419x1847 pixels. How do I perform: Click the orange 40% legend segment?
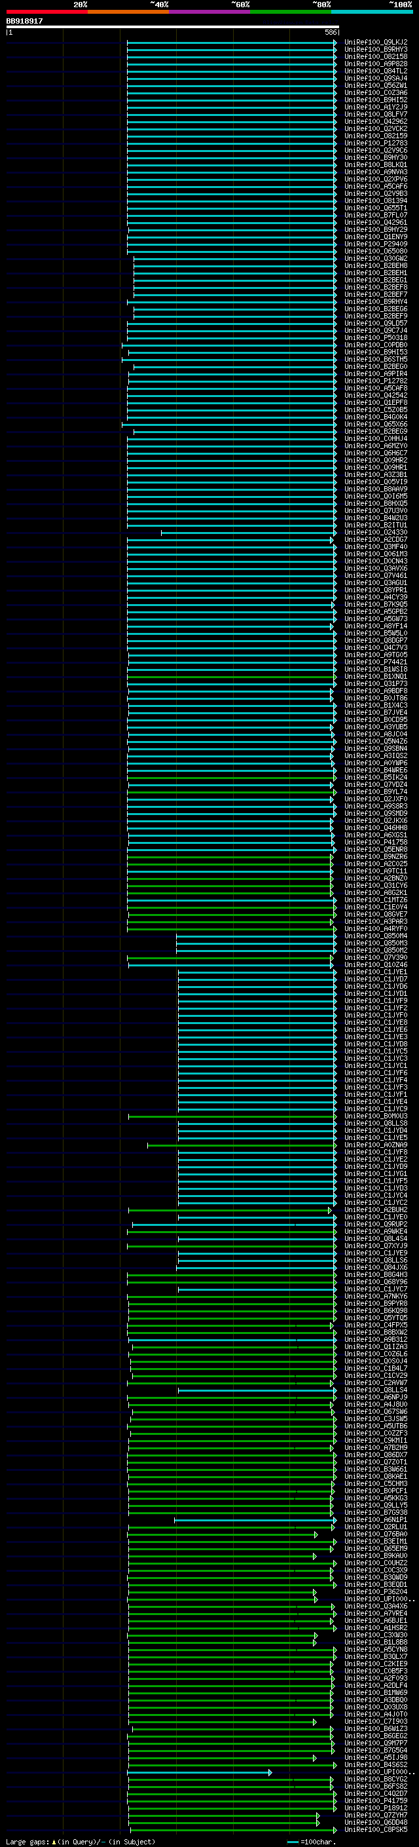(x=128, y=12)
